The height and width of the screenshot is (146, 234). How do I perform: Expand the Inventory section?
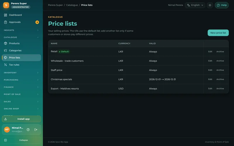(21, 73)
